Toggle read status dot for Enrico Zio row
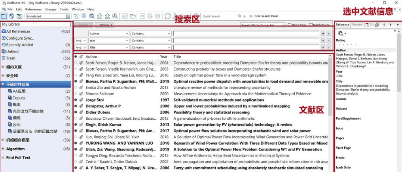The height and width of the screenshot is (172, 402). [x=76, y=88]
